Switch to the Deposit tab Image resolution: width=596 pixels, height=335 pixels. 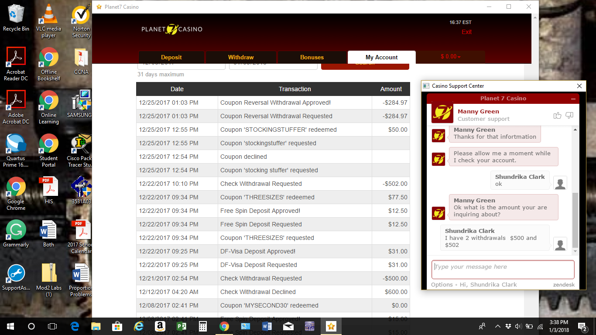pos(171,57)
